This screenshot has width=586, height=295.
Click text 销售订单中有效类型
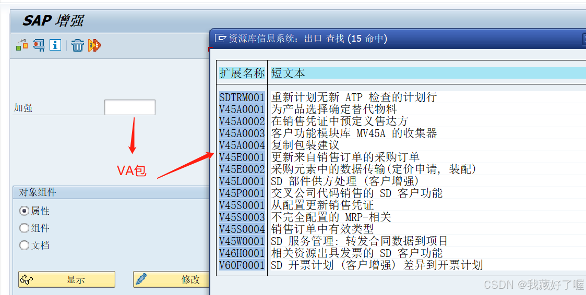tap(322, 229)
